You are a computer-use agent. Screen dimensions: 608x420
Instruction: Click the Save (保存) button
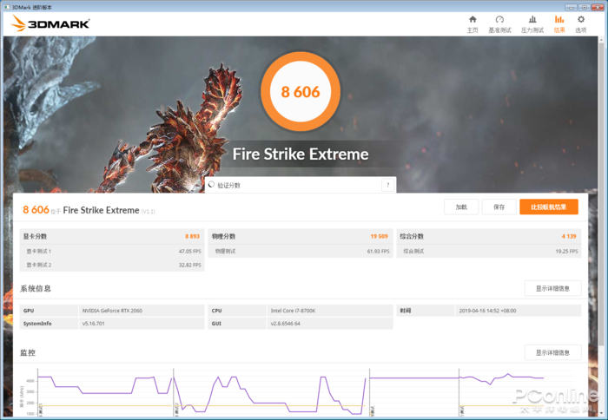point(499,207)
